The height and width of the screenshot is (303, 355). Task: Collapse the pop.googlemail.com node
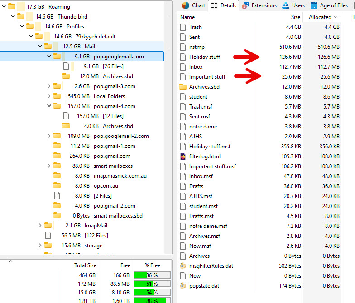49,56
